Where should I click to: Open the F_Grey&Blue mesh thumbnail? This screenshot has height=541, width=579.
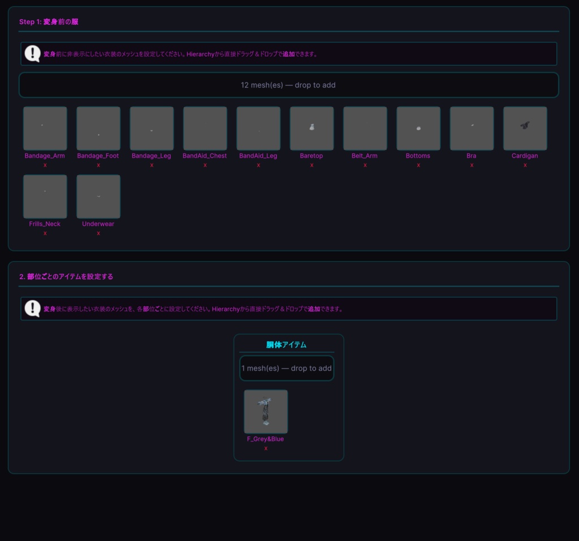[266, 412]
